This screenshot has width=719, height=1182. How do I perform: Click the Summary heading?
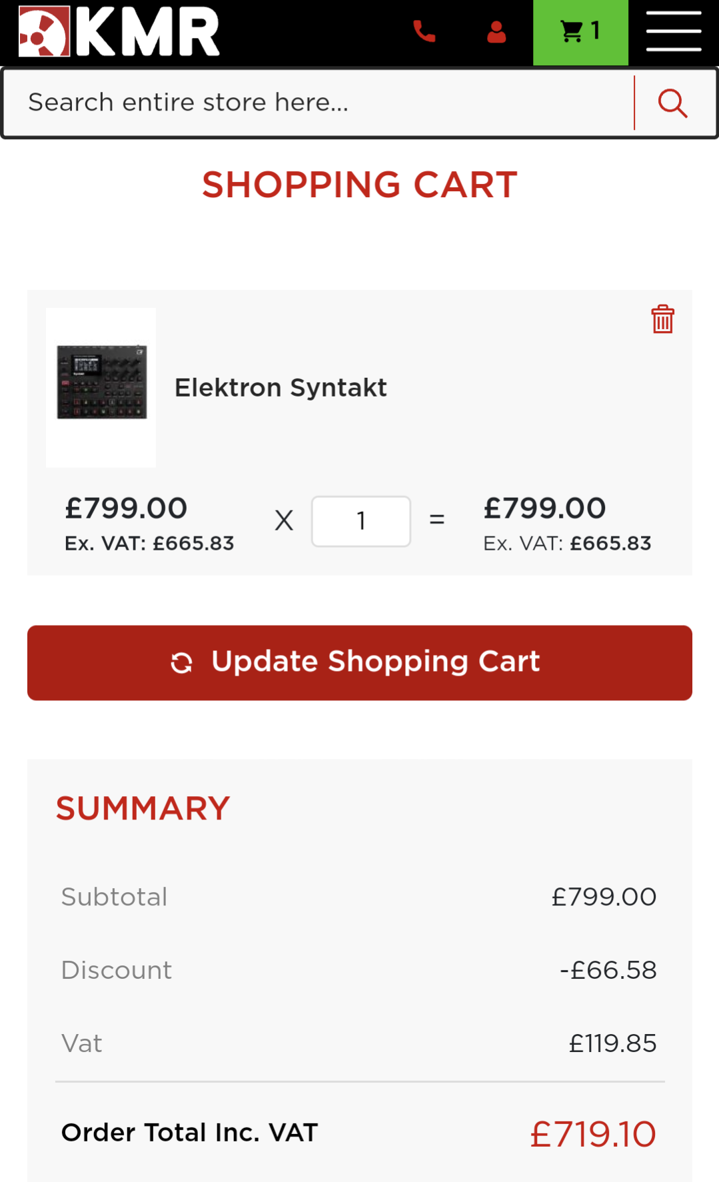[x=143, y=808]
